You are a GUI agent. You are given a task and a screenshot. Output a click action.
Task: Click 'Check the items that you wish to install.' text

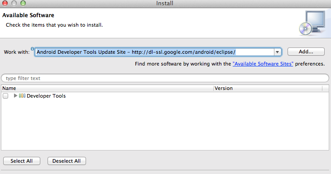54,25
